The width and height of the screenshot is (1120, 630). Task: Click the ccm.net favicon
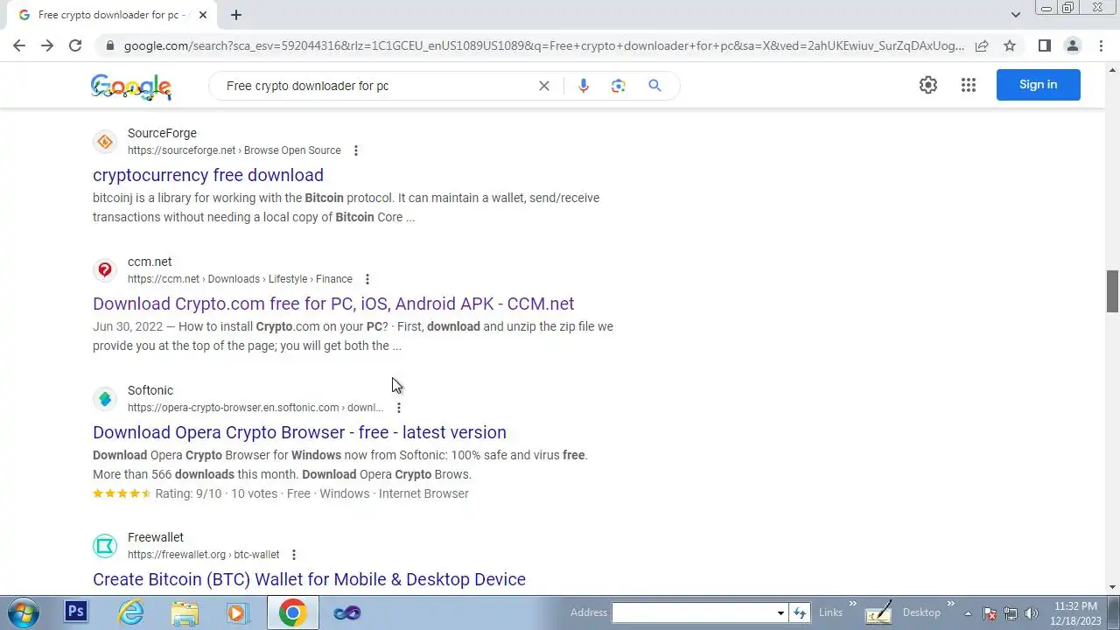coord(105,270)
